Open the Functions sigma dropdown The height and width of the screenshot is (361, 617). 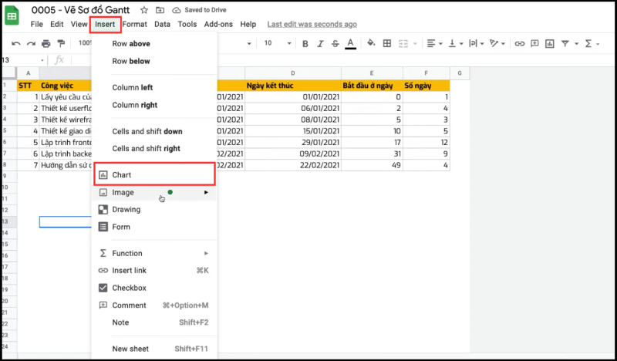coord(592,43)
